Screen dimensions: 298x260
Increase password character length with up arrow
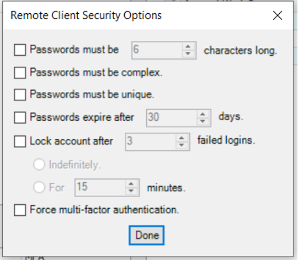tap(188, 47)
